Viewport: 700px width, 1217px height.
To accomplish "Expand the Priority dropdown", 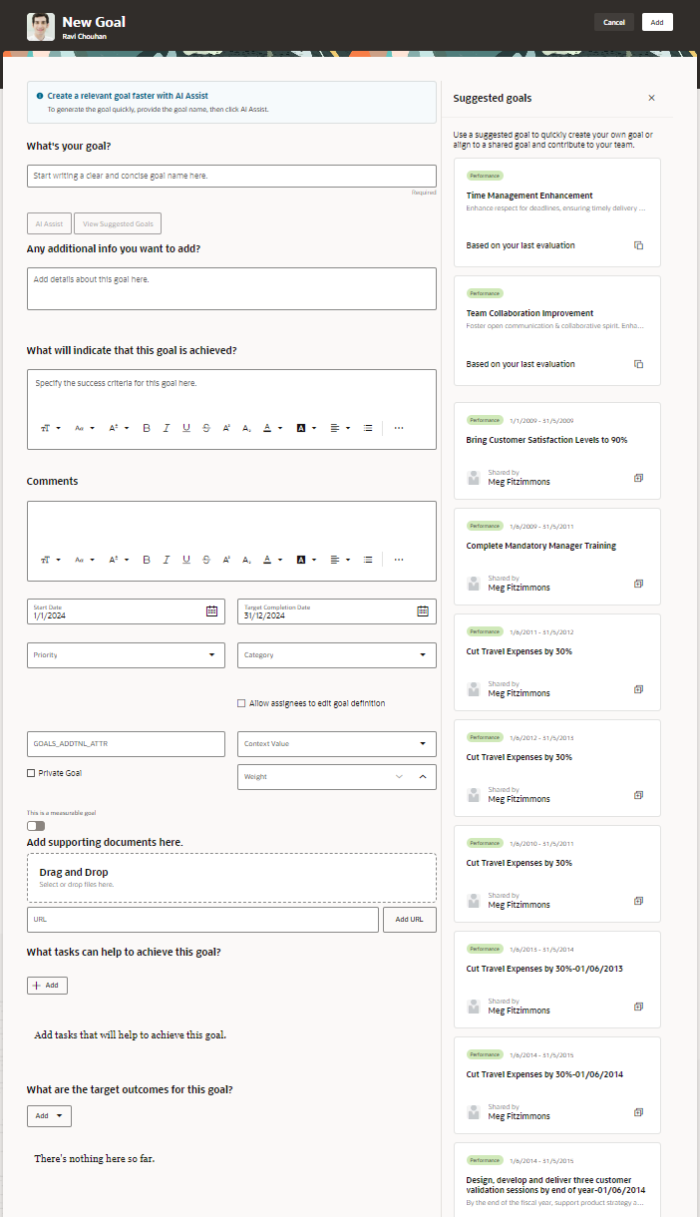I will tap(127, 655).
